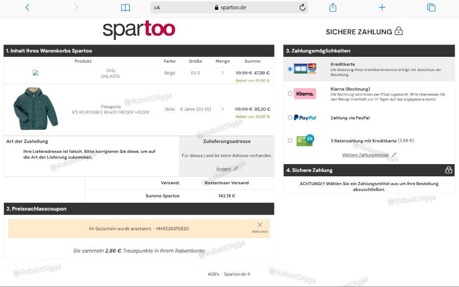This screenshot has width=459, height=287.
Task: Click the ONLASTA product name
Action: (x=110, y=76)
